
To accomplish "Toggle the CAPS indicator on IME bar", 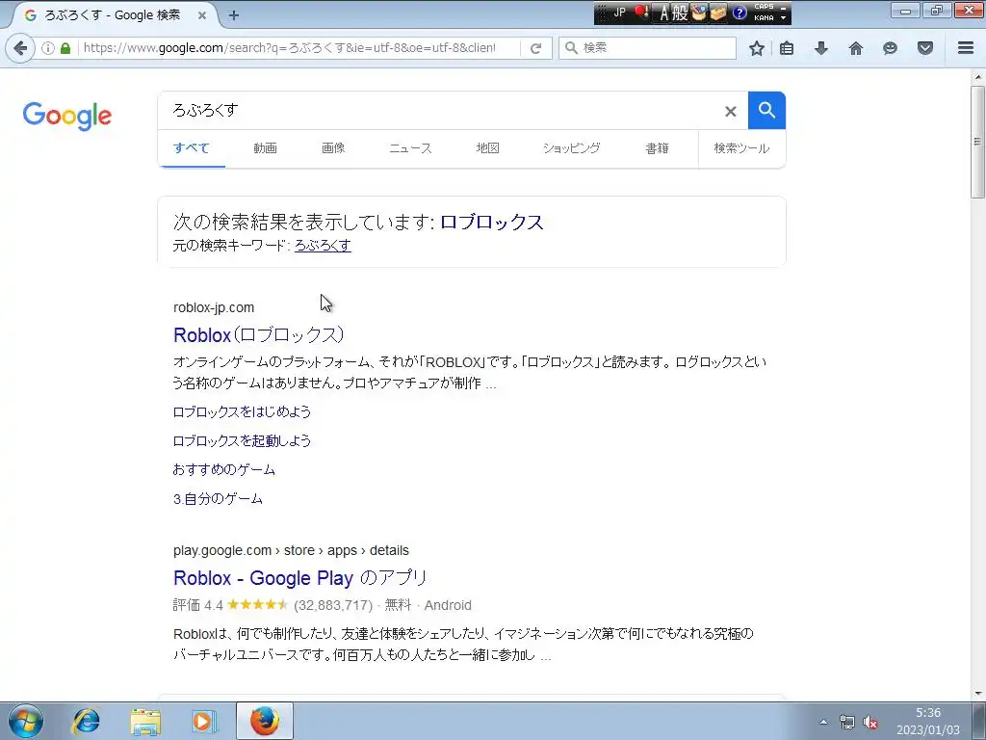I will coord(764,7).
